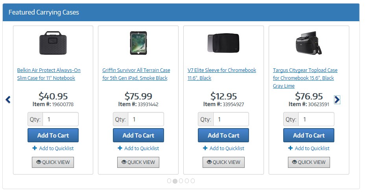367x193 pixels.
Task: Click plus icon for Griffin quicklist
Action: click(120, 148)
